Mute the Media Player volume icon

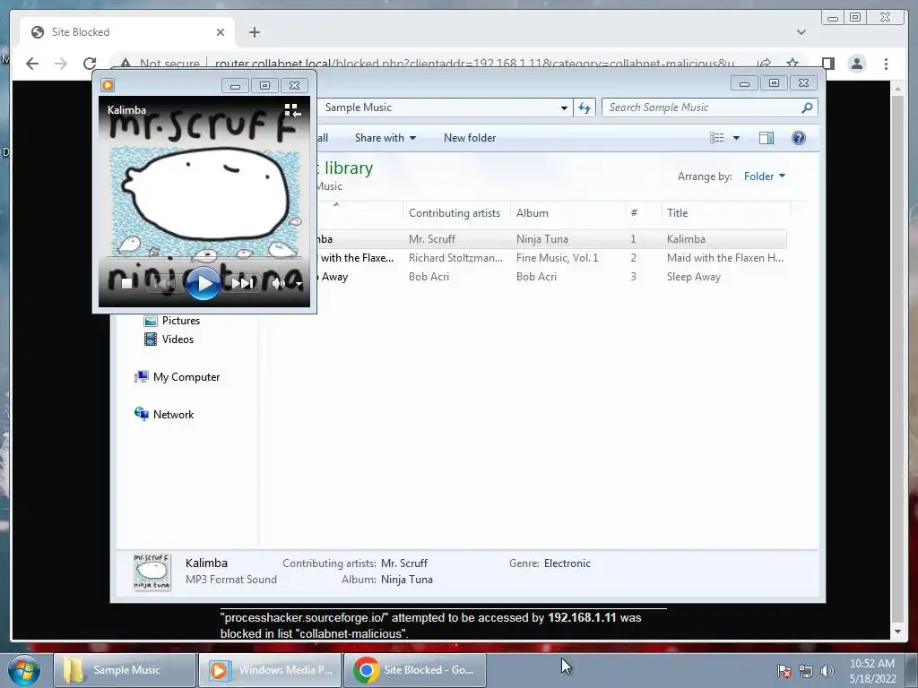[278, 284]
